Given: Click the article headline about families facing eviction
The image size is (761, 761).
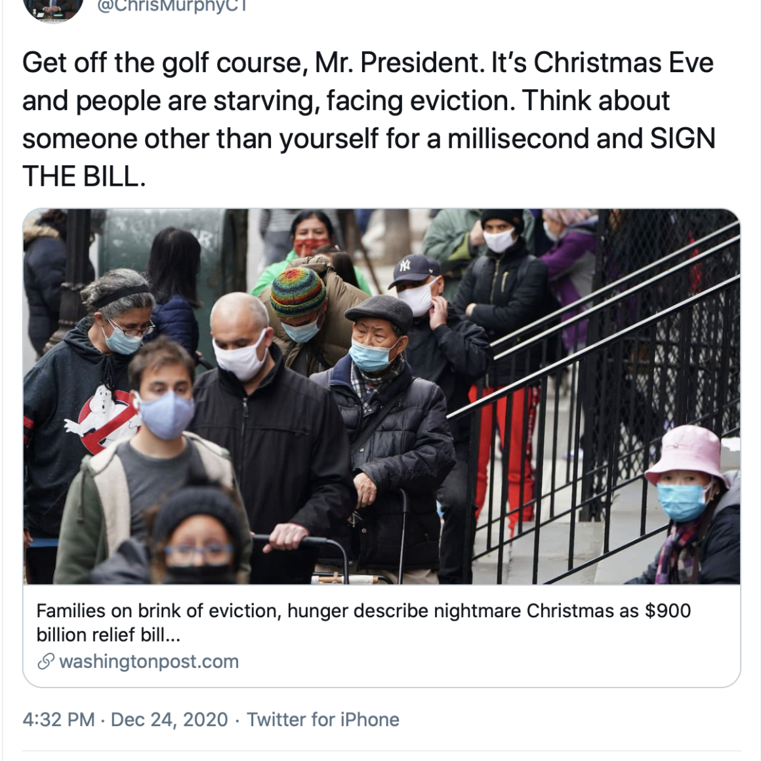Looking at the screenshot, I should 363,611.
